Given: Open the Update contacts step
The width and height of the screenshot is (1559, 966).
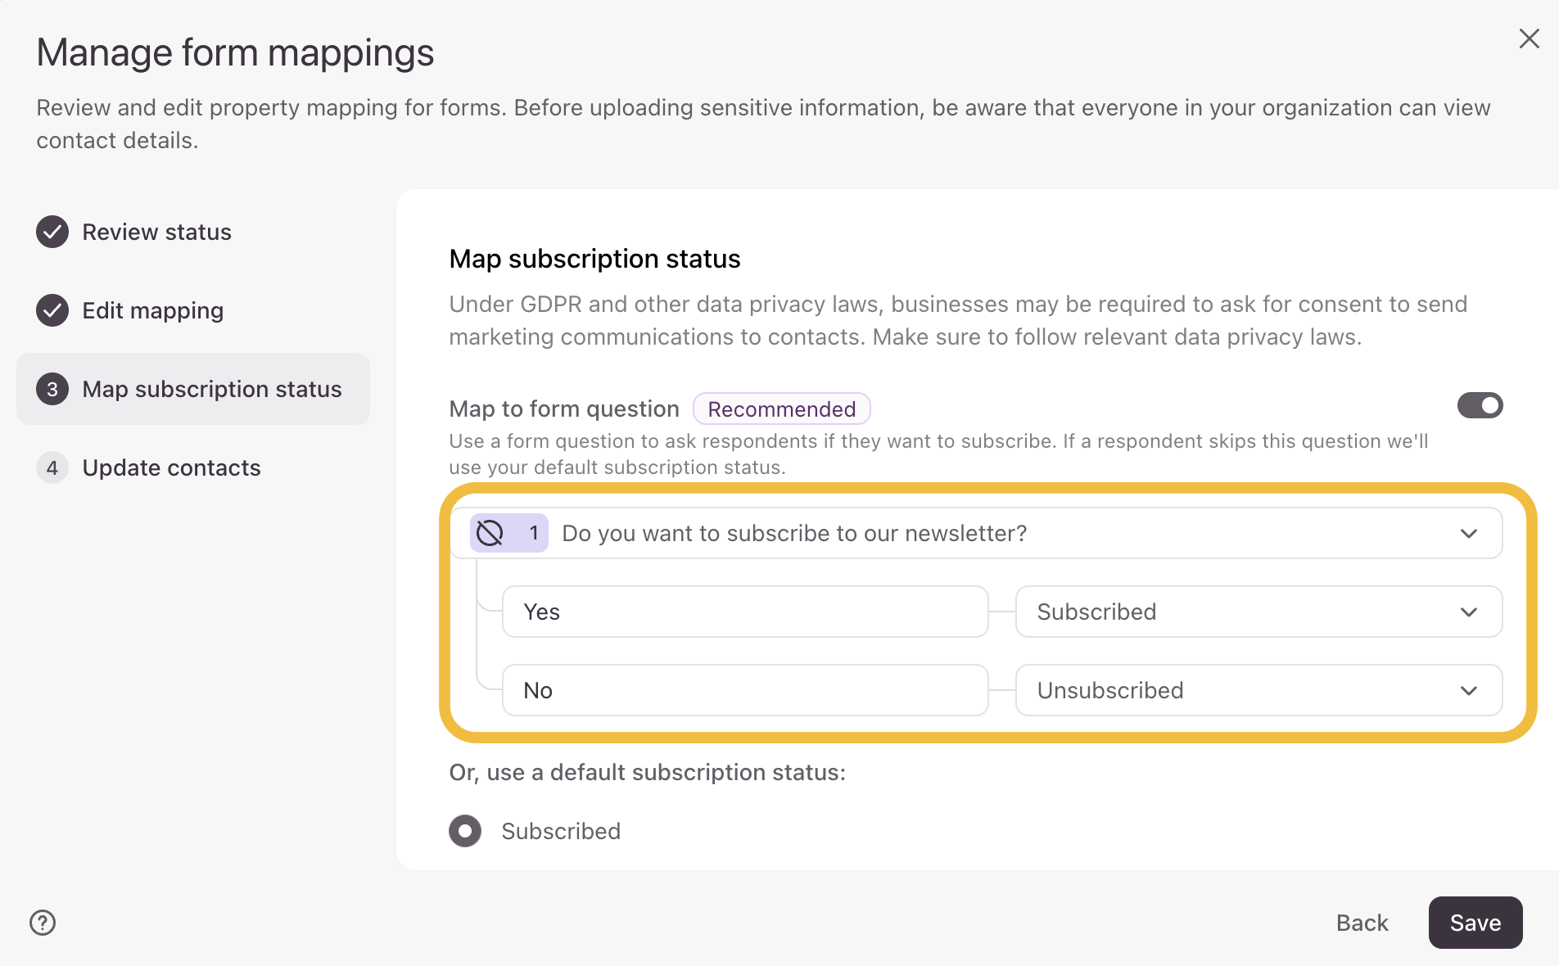Looking at the screenshot, I should click(171, 467).
